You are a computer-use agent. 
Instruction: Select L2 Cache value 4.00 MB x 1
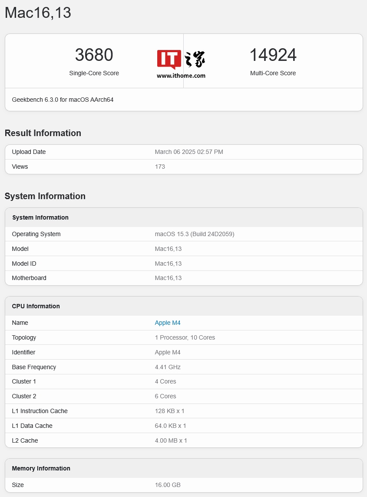tap(171, 440)
